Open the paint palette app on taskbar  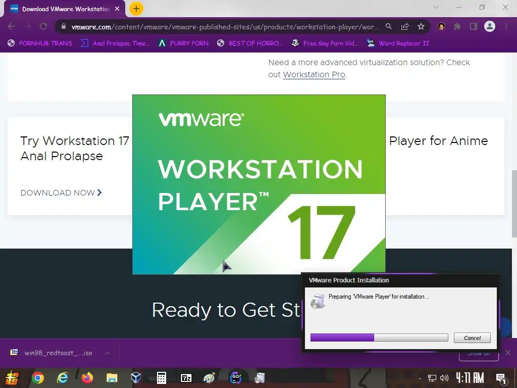click(210, 378)
